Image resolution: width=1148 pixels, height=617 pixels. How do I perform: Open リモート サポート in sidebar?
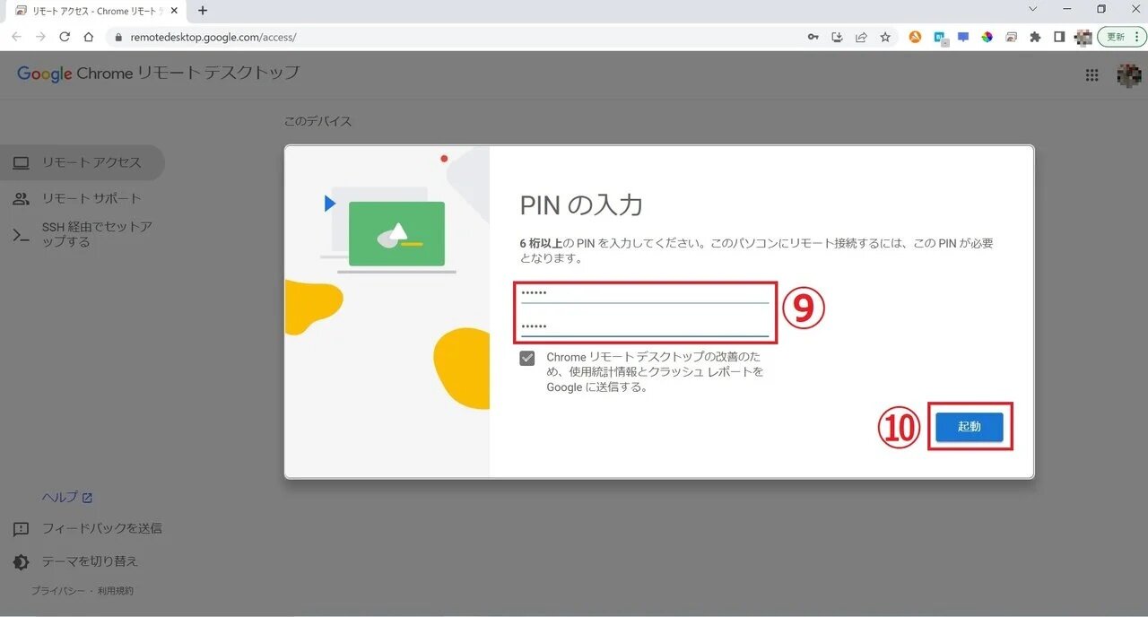[x=81, y=198]
